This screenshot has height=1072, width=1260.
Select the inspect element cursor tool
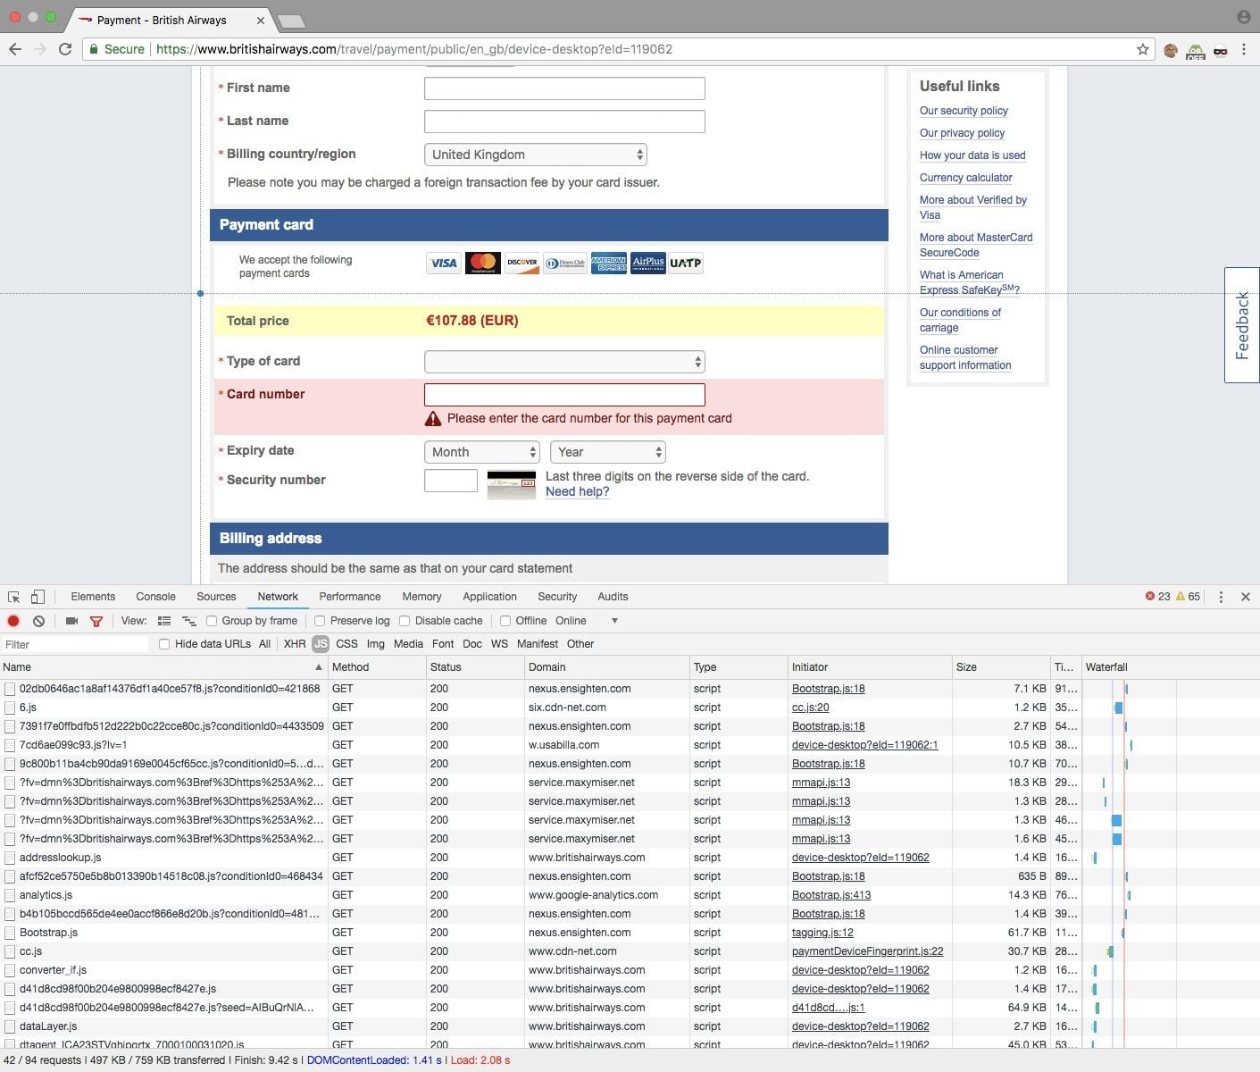click(x=13, y=595)
